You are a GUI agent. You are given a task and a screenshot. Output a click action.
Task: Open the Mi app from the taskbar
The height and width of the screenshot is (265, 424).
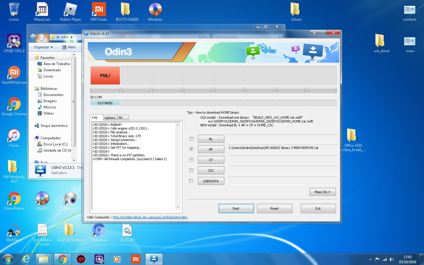(136, 259)
